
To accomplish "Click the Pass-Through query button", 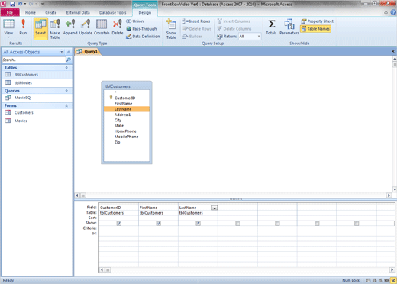I will click(141, 29).
